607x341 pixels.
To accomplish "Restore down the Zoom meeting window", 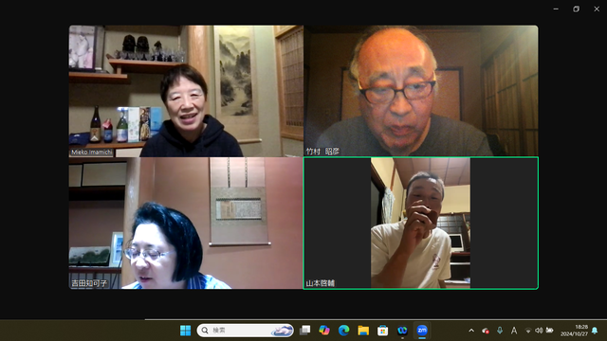I will pos(576,9).
